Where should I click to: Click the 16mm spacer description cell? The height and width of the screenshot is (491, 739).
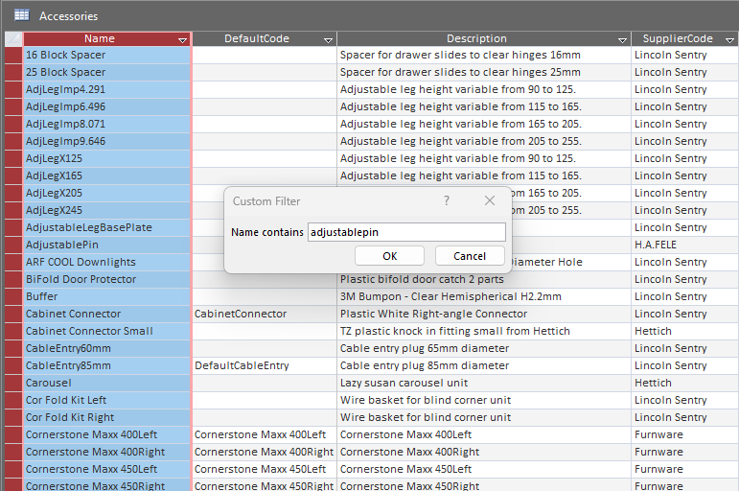click(484, 55)
